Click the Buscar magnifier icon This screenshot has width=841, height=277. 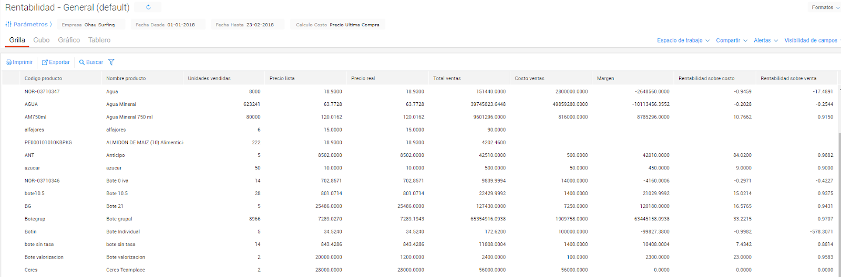pos(82,62)
